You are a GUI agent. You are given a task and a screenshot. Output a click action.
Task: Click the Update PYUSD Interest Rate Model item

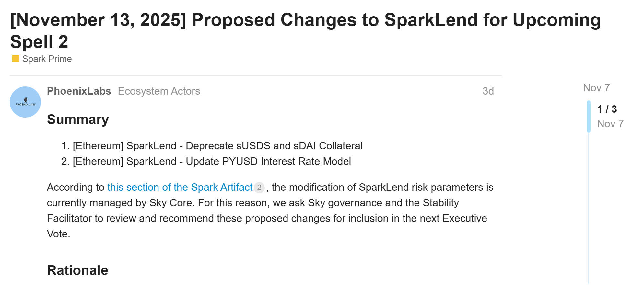click(x=212, y=162)
